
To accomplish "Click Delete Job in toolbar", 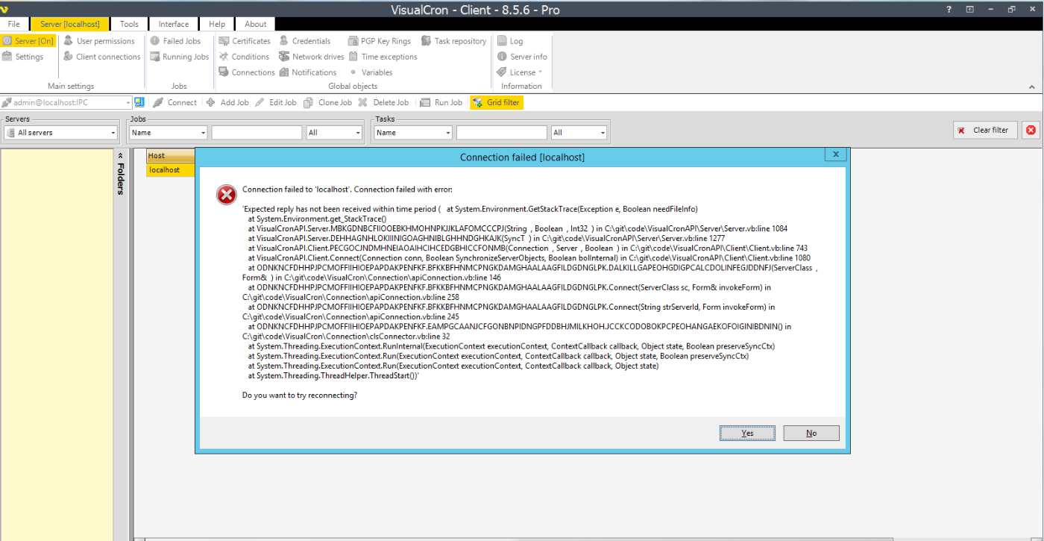I will 383,102.
